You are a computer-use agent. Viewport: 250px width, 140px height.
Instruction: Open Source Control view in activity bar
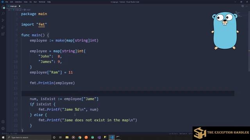coord(3,20)
